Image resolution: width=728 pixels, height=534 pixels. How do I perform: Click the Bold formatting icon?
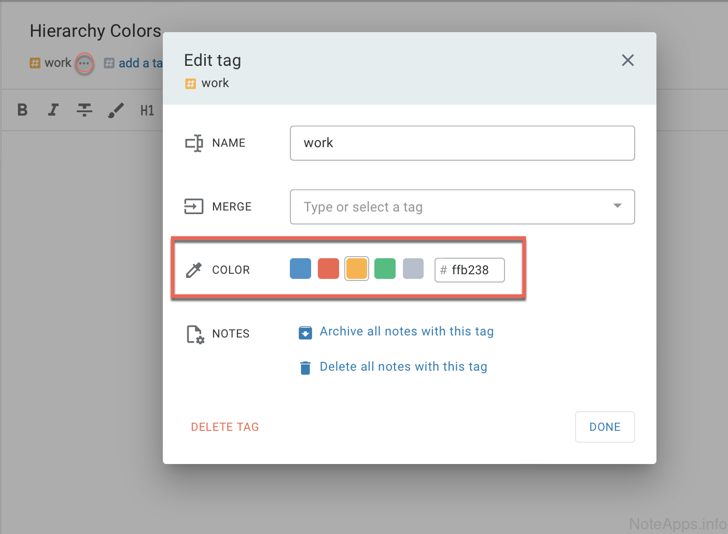(x=22, y=110)
